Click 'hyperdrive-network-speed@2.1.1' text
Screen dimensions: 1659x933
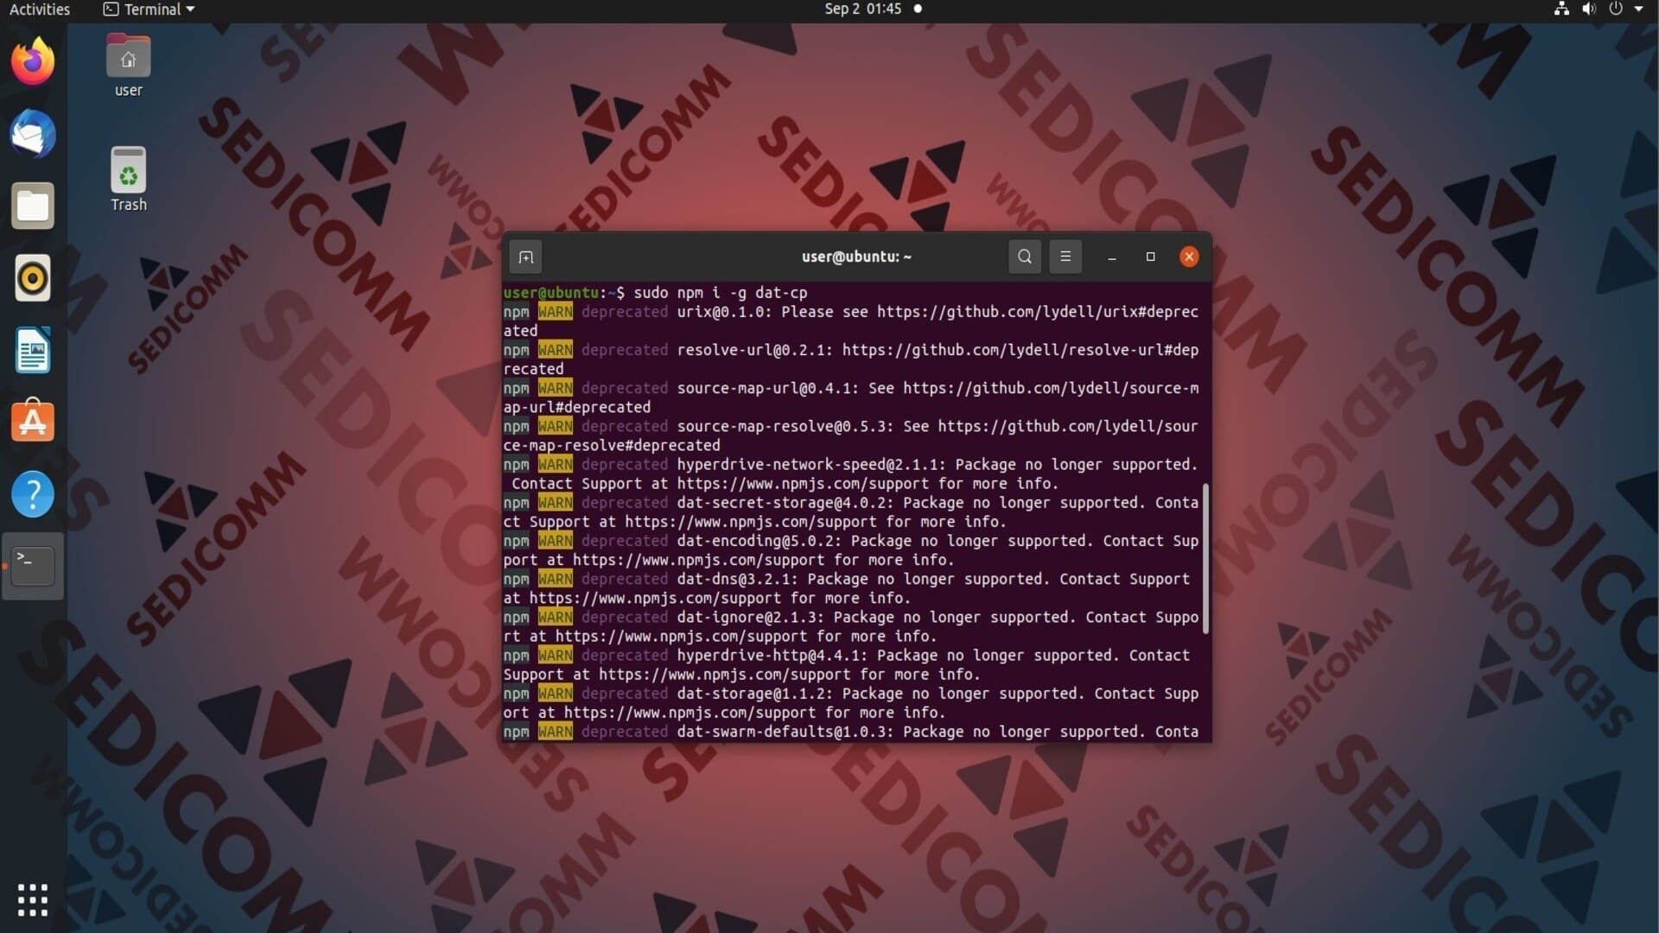click(x=810, y=464)
